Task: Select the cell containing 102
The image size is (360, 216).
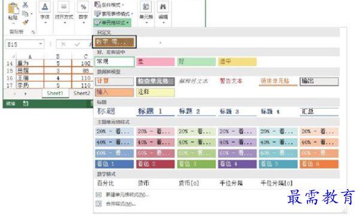Action: coord(83,63)
